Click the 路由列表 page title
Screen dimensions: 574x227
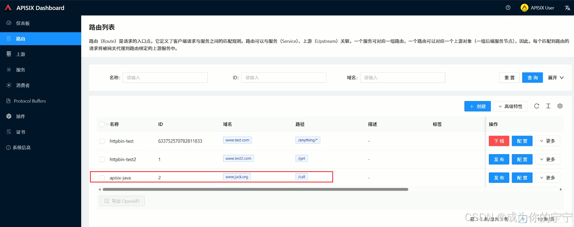(102, 27)
